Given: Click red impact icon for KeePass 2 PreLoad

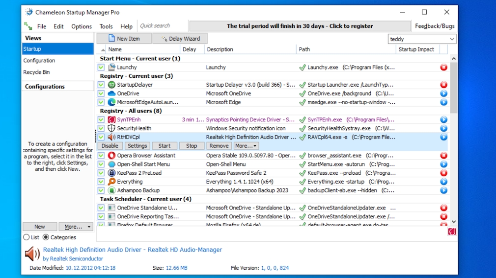Looking at the screenshot, I should pyautogui.click(x=444, y=173).
